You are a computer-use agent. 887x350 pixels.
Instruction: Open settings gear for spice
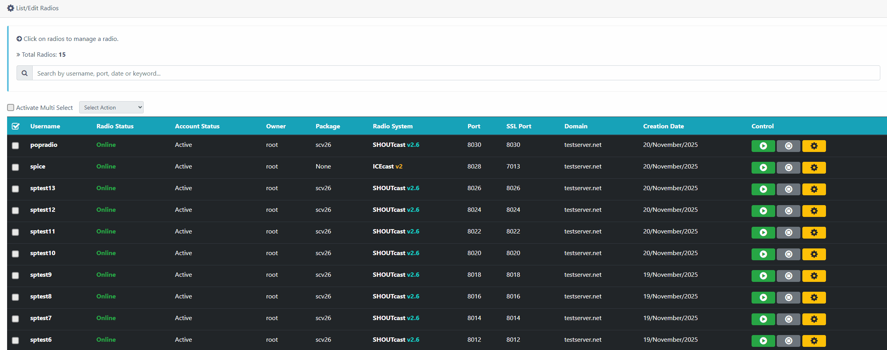(x=814, y=168)
